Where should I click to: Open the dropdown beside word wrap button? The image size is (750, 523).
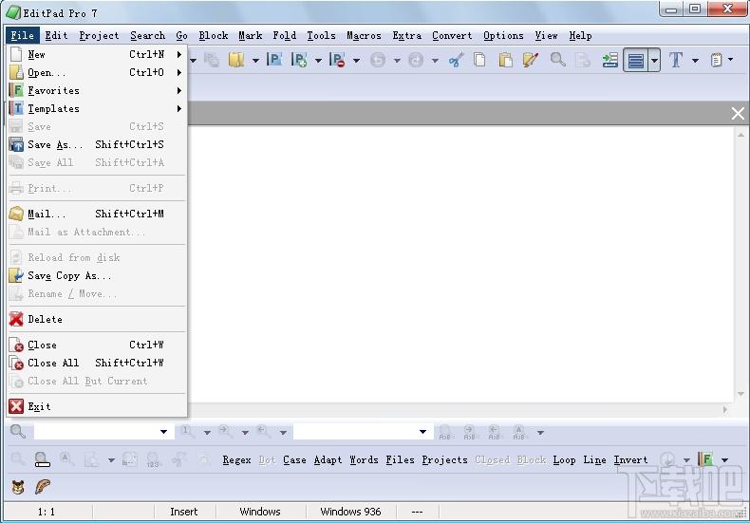point(654,60)
